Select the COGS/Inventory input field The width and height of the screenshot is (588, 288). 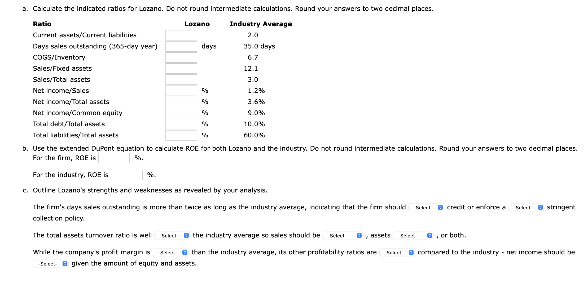click(x=181, y=57)
